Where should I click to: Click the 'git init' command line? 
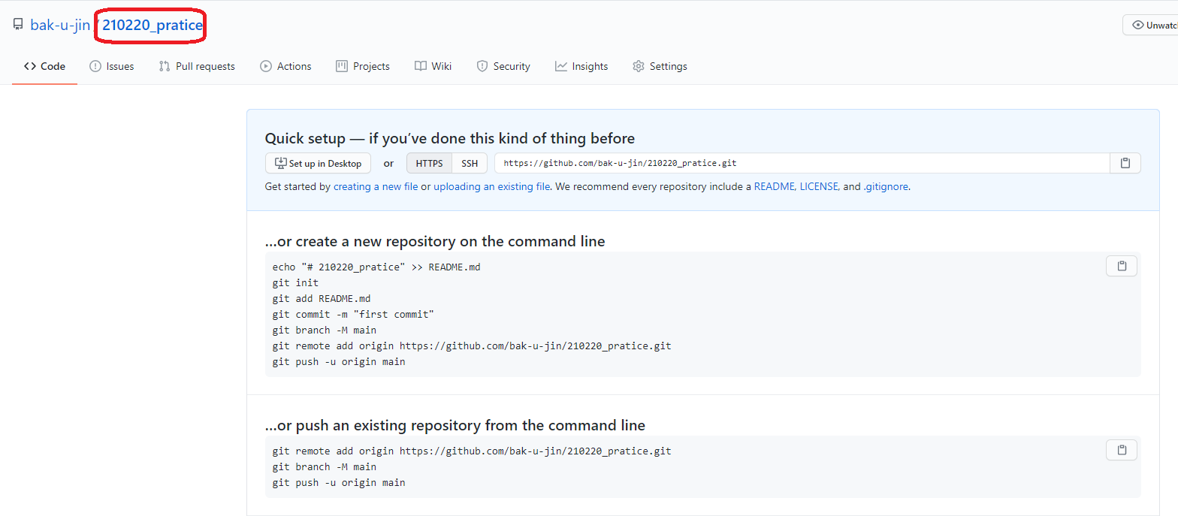(x=295, y=282)
